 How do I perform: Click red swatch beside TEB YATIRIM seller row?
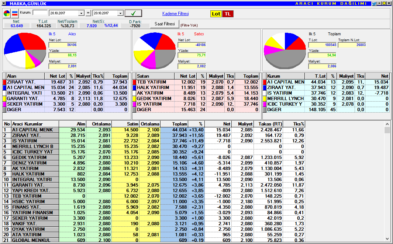tap(134, 82)
